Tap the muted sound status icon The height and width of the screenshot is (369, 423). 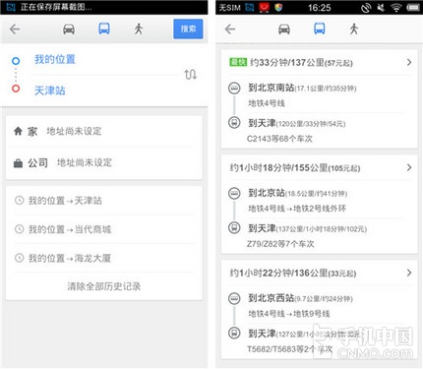point(381,7)
